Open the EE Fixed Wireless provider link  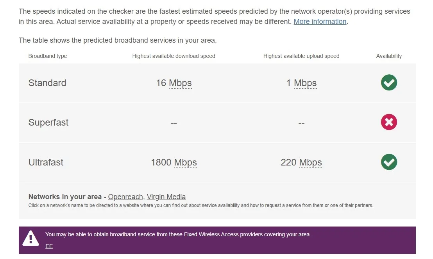tap(49, 246)
